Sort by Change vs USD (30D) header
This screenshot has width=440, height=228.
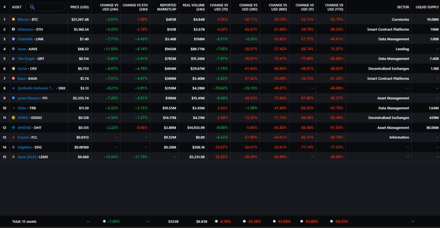click(248, 7)
